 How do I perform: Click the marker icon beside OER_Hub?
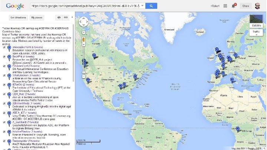[9, 96]
